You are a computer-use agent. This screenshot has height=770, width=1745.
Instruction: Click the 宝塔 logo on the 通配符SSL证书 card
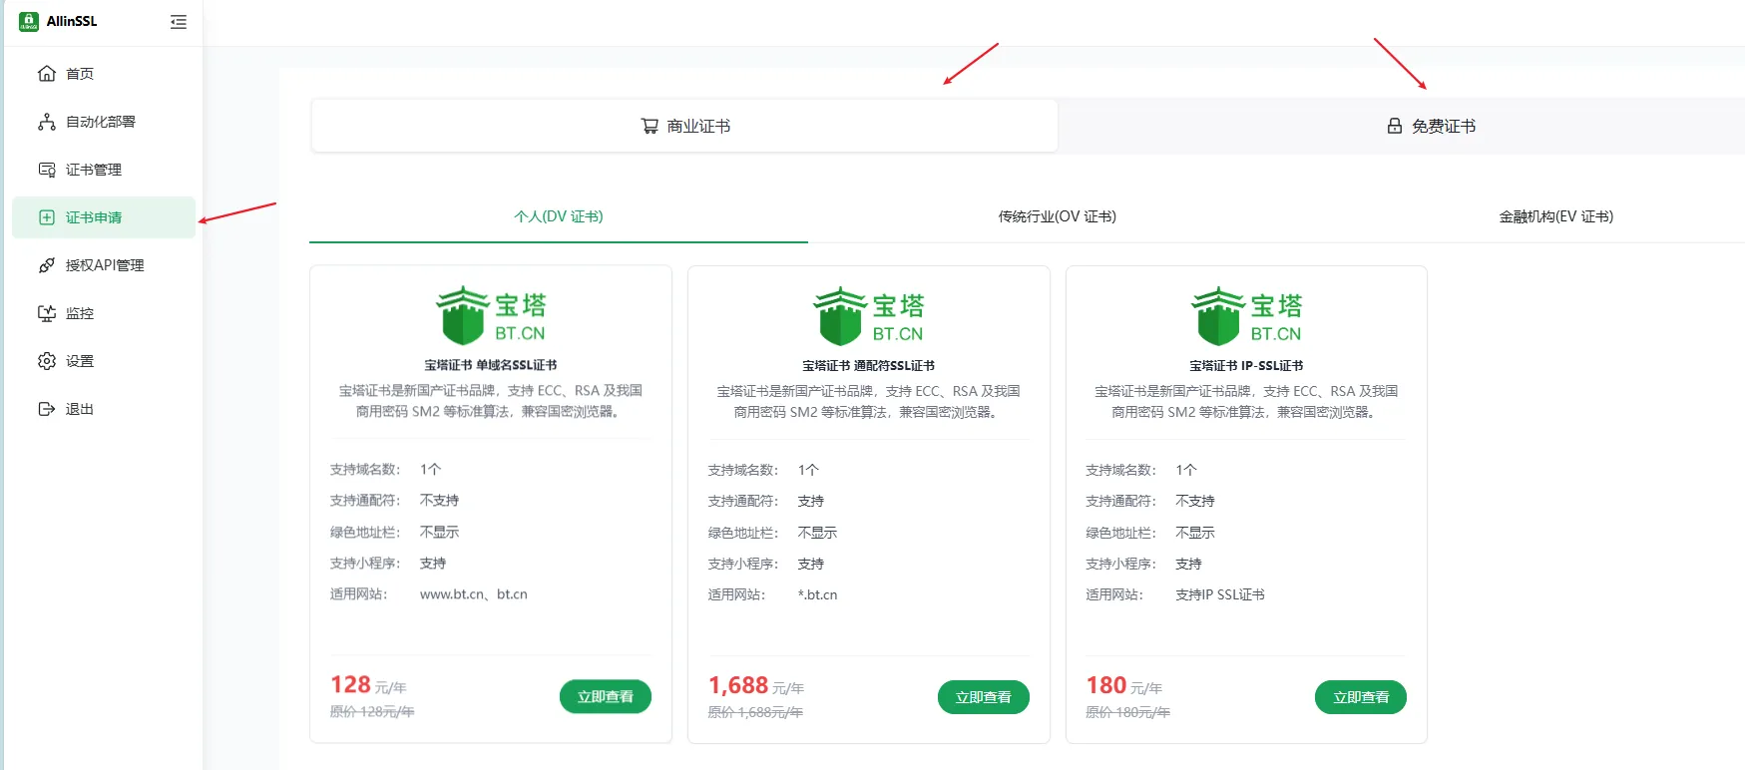click(x=869, y=315)
